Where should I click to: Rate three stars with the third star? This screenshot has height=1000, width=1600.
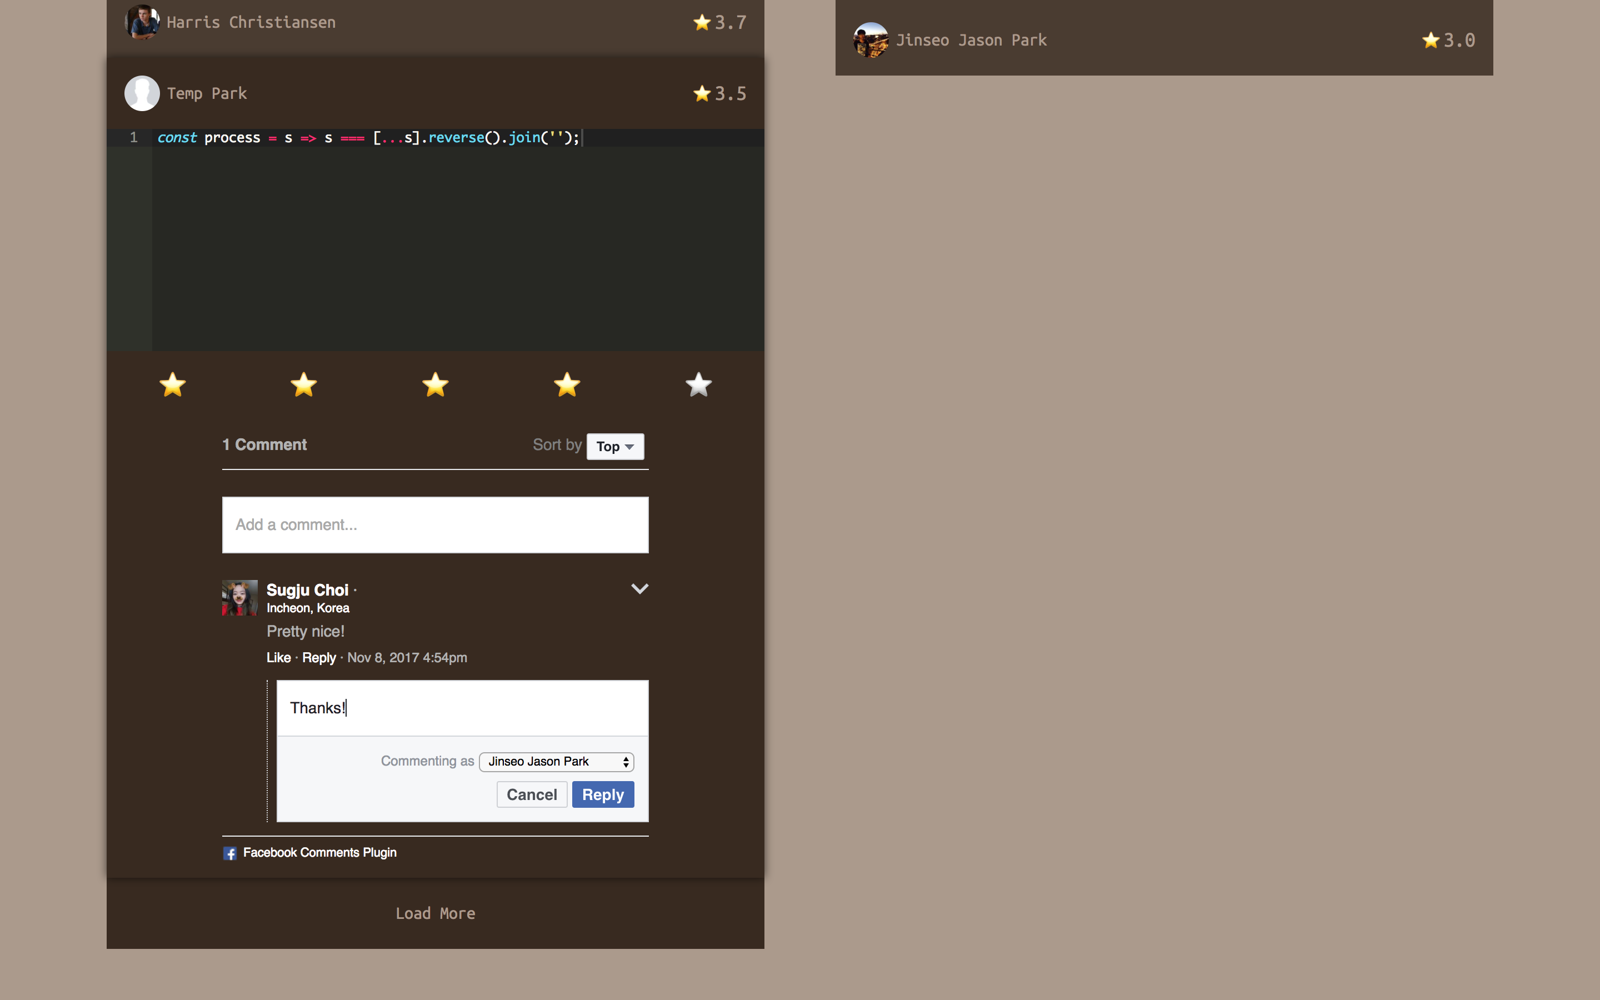436,384
